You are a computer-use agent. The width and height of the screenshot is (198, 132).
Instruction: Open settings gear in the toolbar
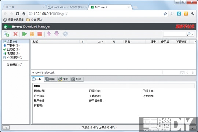point(66,34)
